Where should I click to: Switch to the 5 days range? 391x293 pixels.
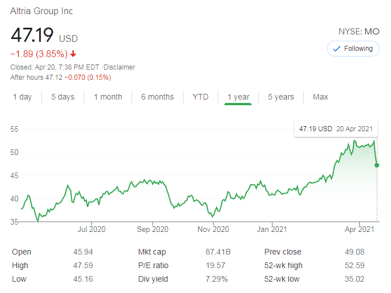(63, 97)
